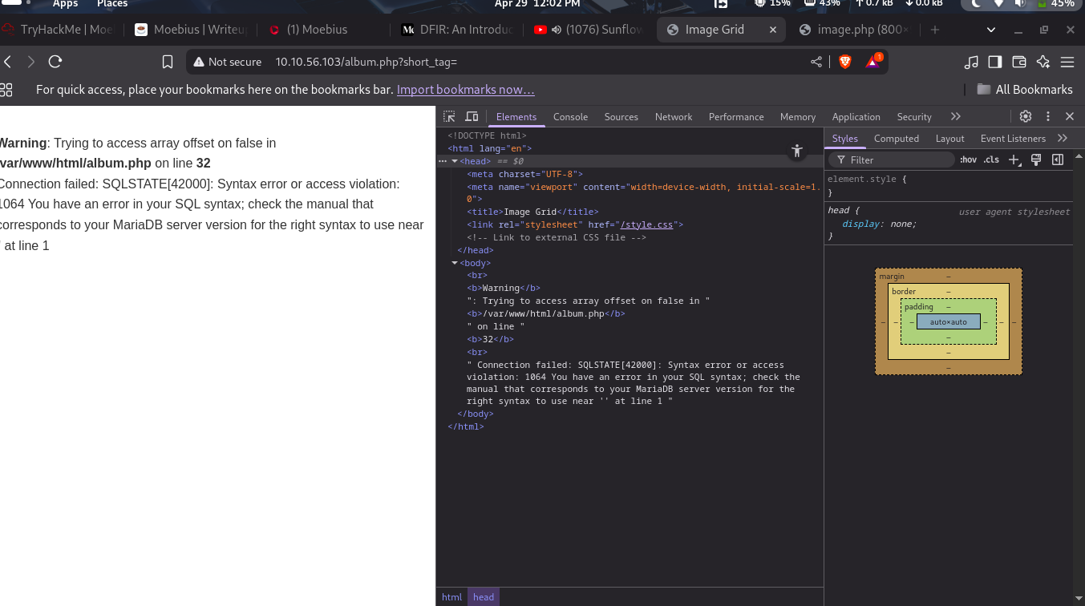Click the Brave Shields lion icon
This screenshot has height=606, width=1085.
coord(844,62)
